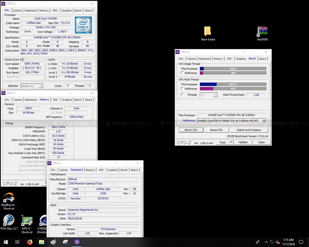Tick the Threads checkbox in the Bench window
Image resolution: width=309 pixels, height=247 pixels.
(x=182, y=95)
